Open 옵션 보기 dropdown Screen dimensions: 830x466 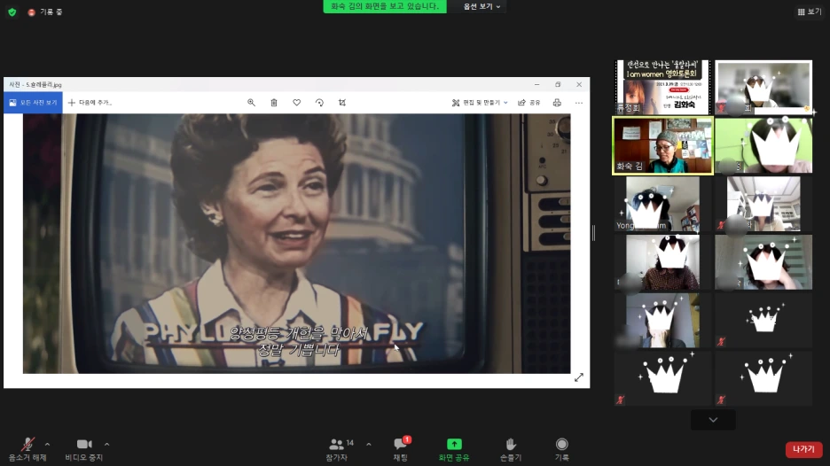tap(482, 6)
